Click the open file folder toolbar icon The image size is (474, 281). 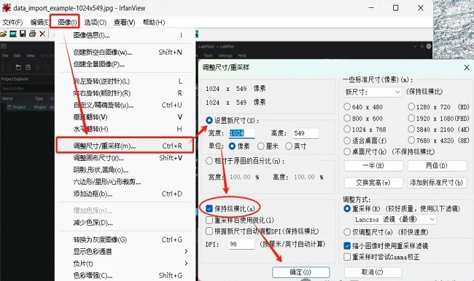tap(4, 33)
